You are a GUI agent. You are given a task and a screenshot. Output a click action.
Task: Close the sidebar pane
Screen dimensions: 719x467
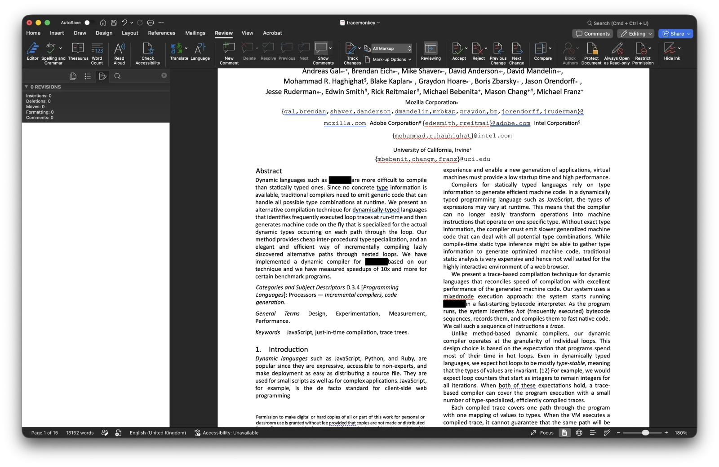coord(164,75)
